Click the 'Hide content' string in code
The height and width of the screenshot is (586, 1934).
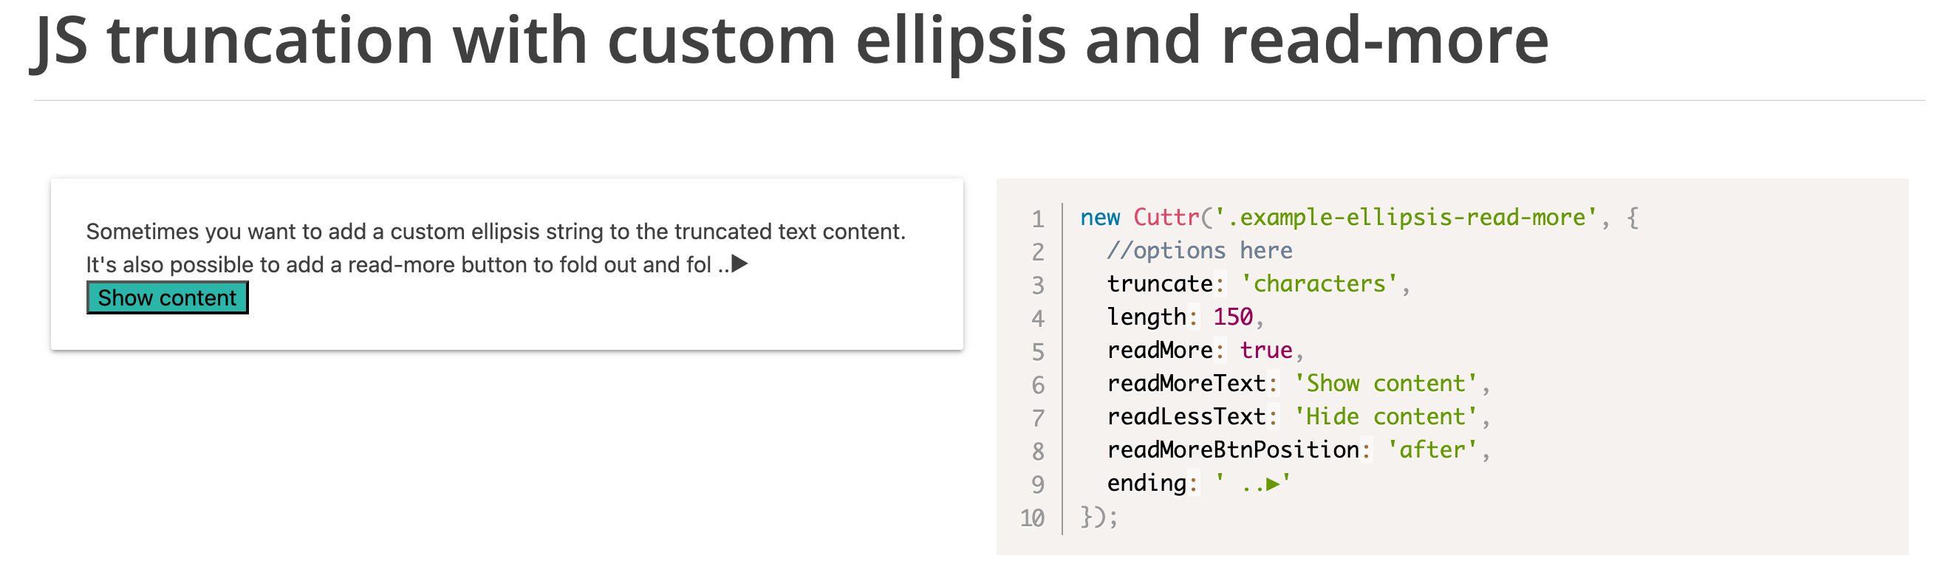(1386, 416)
